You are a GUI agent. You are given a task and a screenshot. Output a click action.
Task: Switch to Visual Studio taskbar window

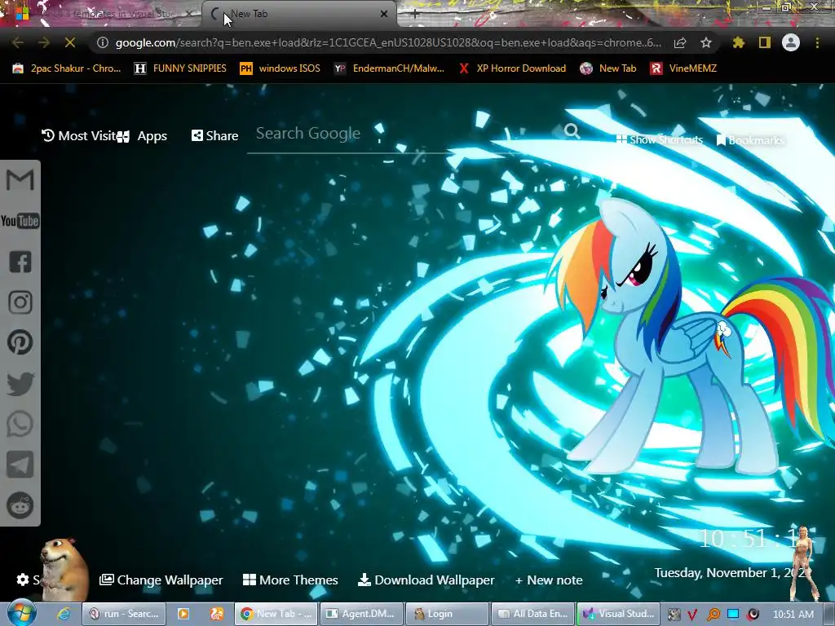619,614
